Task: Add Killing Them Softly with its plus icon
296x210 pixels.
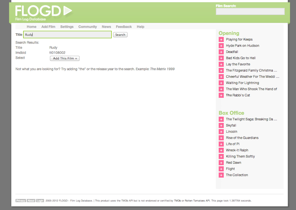Action: point(221,157)
